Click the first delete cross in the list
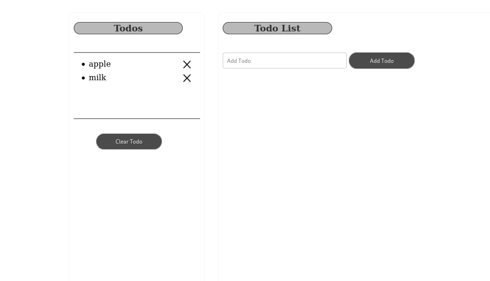 coord(187,64)
